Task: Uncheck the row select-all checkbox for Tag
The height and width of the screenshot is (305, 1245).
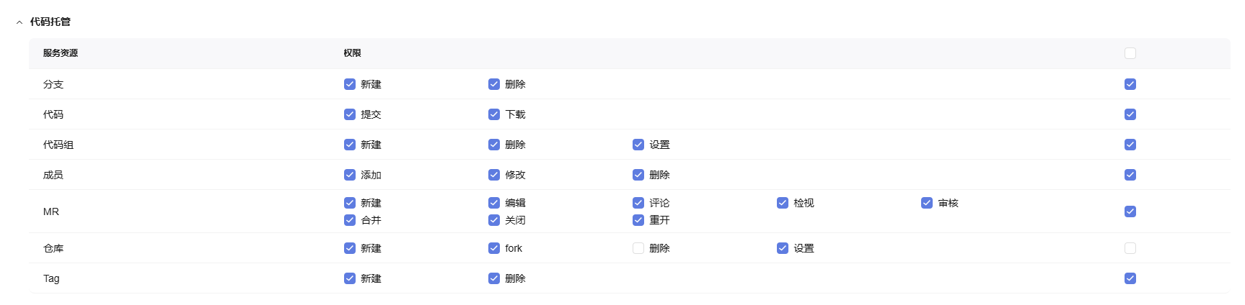Action: tap(1130, 278)
